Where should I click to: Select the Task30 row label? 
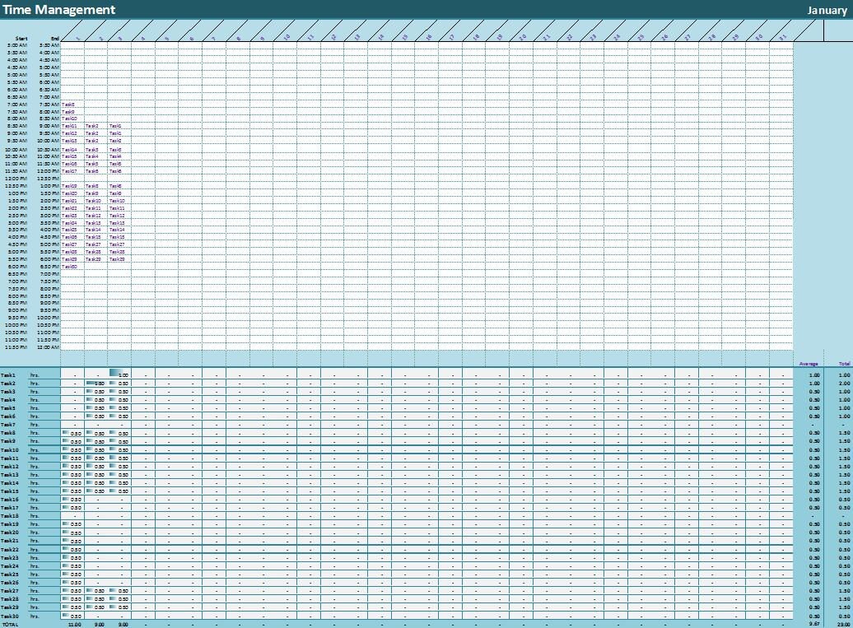click(11, 614)
